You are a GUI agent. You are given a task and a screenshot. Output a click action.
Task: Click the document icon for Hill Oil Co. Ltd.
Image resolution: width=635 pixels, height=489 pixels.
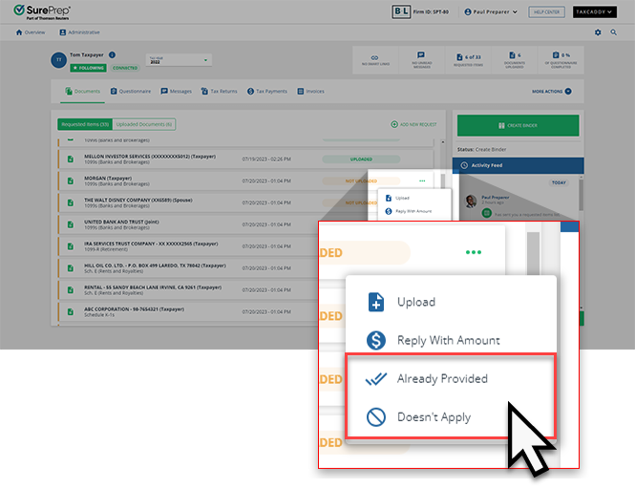click(71, 268)
